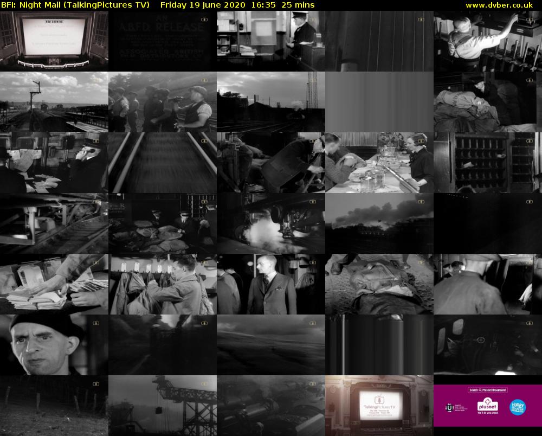Click the Plusnet logo in the advert
The height and width of the screenshot is (436, 542).
tap(487, 406)
